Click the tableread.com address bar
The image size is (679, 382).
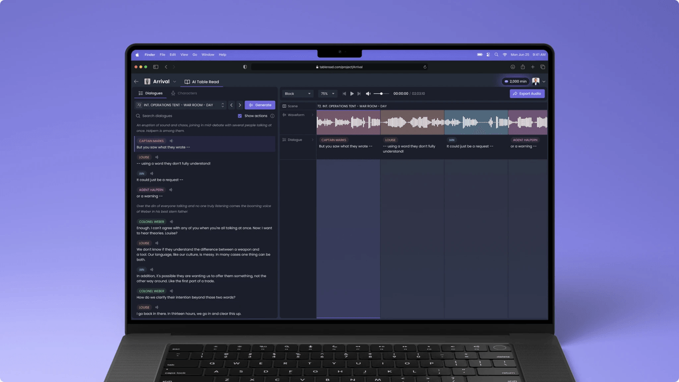pos(339,67)
